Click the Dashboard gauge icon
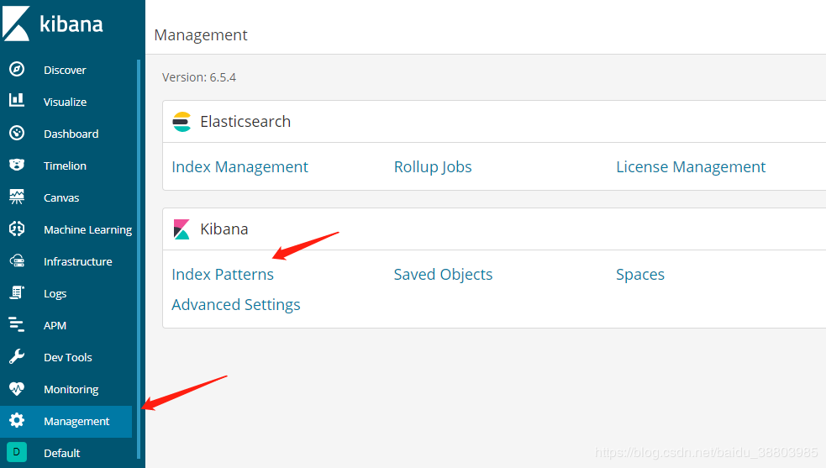 [17, 133]
